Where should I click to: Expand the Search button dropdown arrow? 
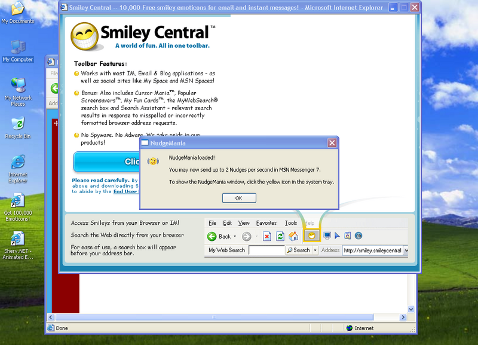coord(315,250)
